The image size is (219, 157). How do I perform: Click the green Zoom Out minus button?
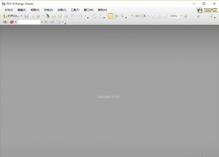click(x=185, y=16)
